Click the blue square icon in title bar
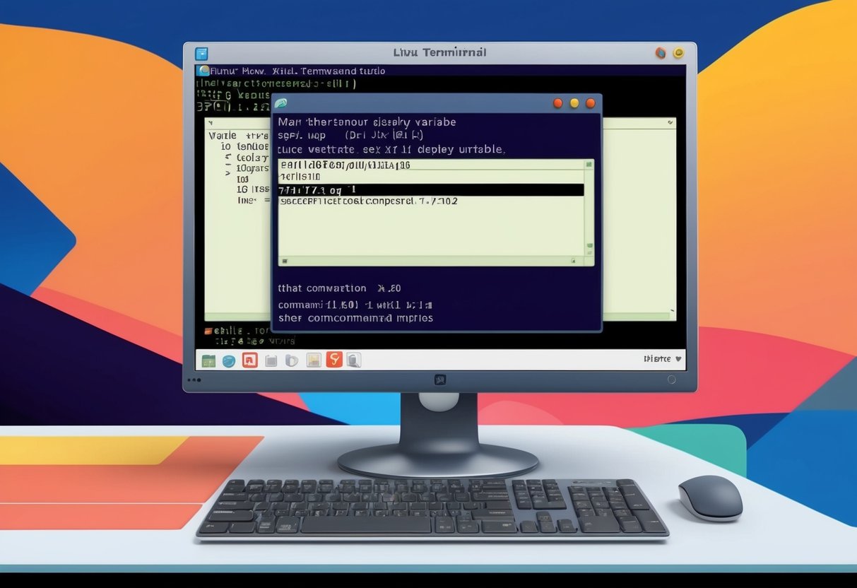This screenshot has width=857, height=588. point(202,53)
